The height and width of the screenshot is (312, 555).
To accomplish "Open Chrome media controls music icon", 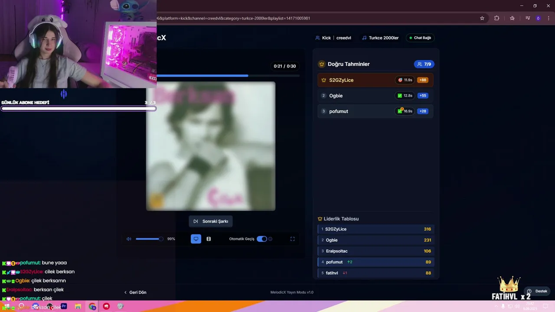I will [528, 18].
